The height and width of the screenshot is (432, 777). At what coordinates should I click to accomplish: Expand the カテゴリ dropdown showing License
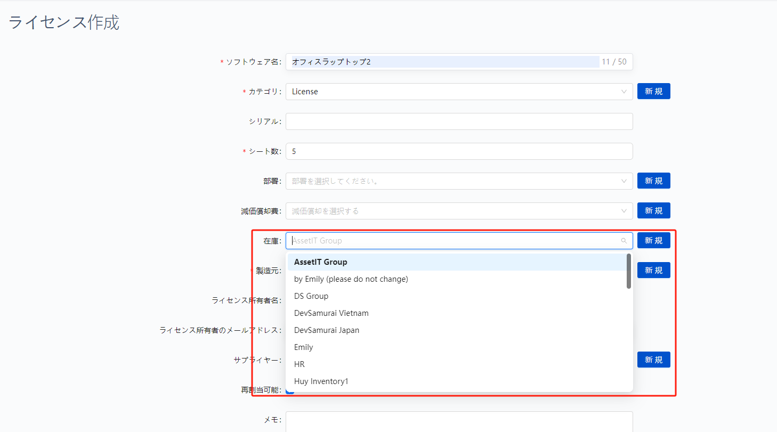click(x=458, y=92)
